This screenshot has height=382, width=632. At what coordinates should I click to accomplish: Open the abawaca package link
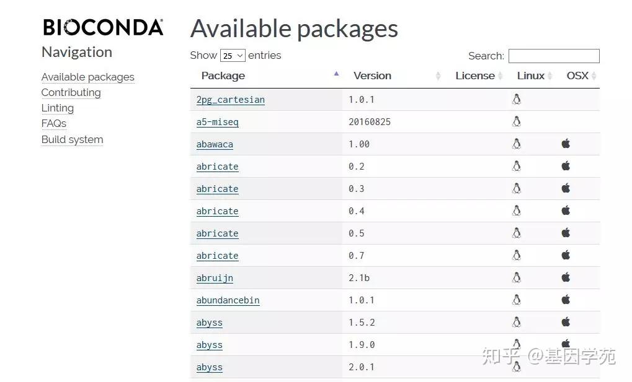coord(215,144)
